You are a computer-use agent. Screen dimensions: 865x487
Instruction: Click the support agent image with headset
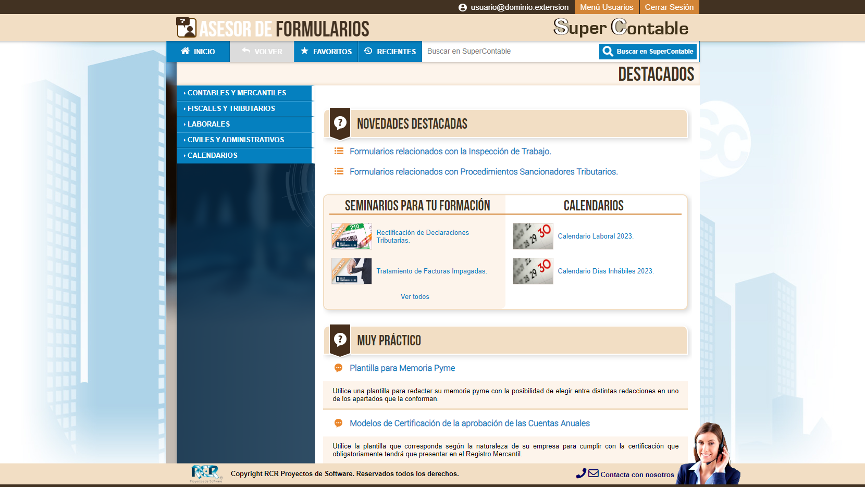[709, 453]
